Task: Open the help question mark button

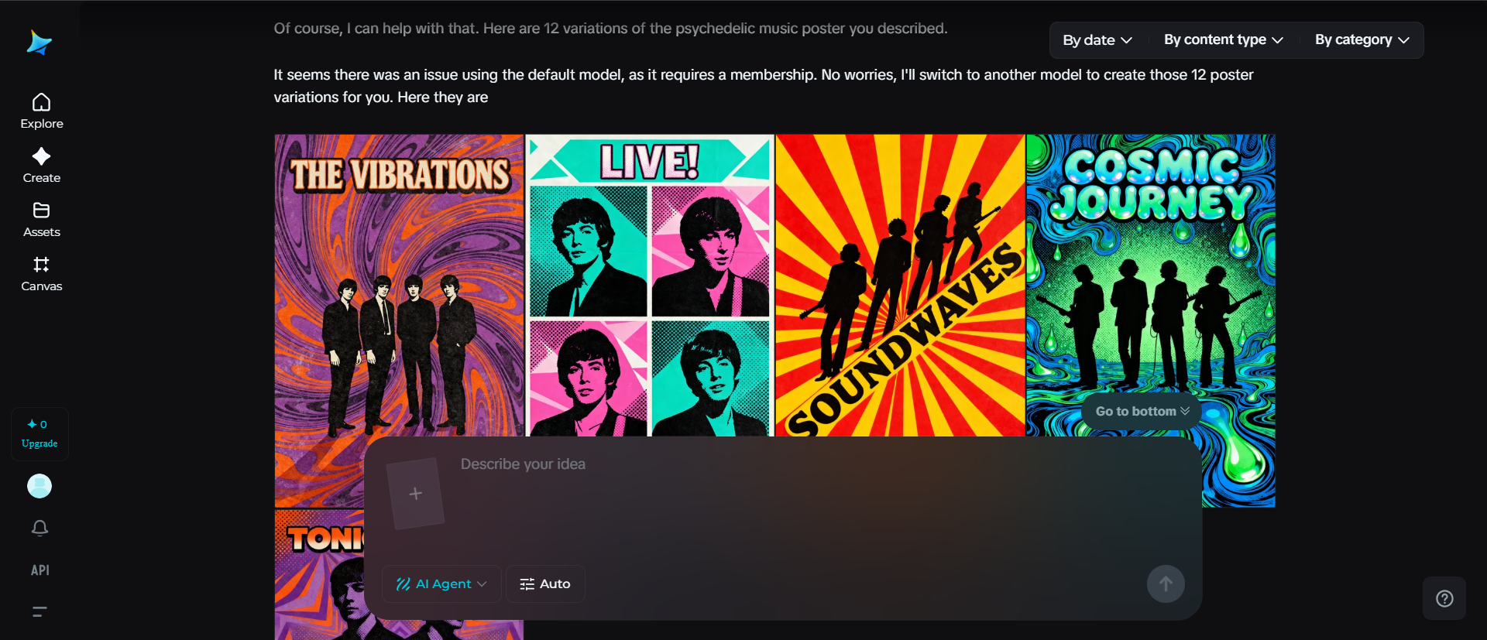Action: coord(1444,598)
